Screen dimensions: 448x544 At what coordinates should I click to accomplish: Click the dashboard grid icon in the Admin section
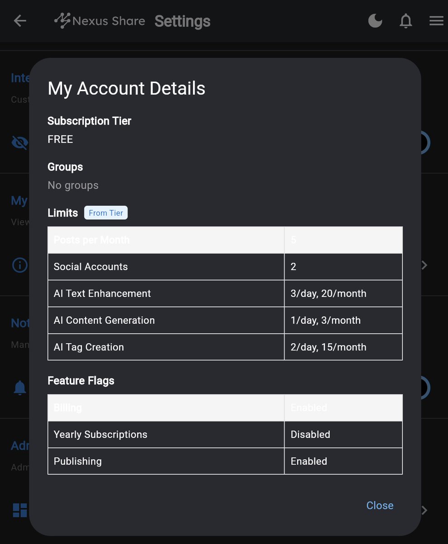19,510
